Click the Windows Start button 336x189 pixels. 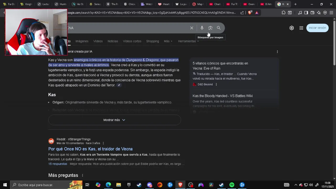pos(5,185)
